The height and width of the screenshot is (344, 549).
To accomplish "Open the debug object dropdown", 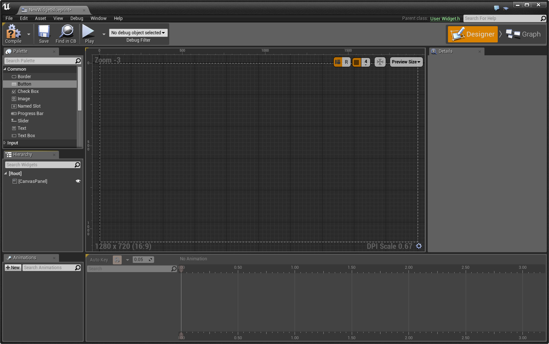I will click(138, 33).
